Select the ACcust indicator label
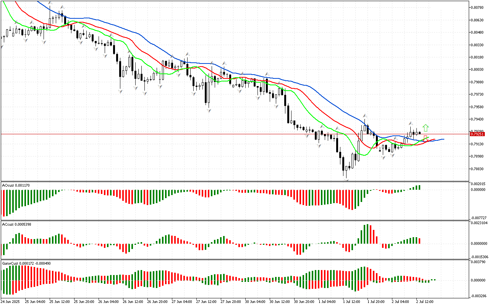 pos(16,224)
